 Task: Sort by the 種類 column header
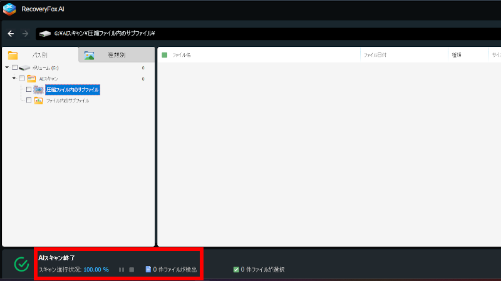pos(457,55)
